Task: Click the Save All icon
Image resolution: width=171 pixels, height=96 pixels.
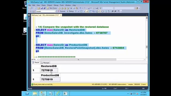Action: (44, 8)
